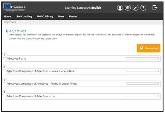Open the MOOC Library menu
The height and width of the screenshot is (115, 165).
(45, 16)
